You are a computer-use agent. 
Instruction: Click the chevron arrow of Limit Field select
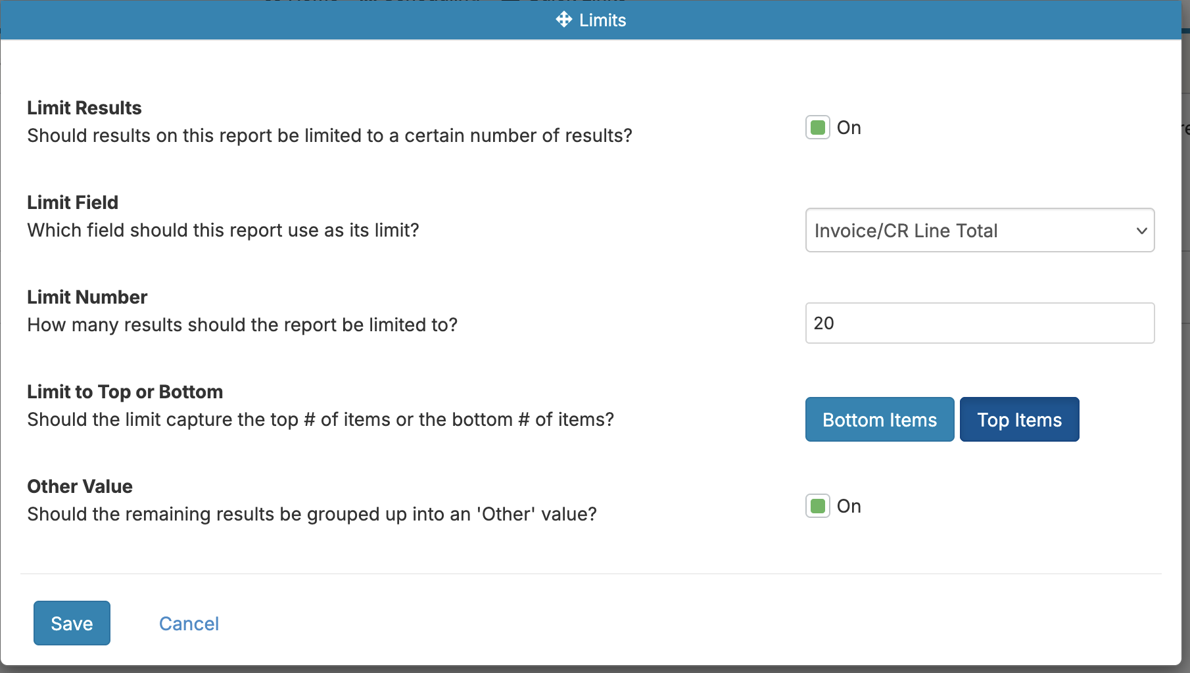coord(1141,231)
